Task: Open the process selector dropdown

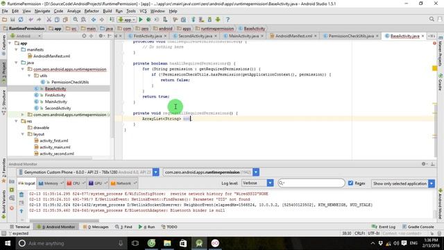Action: coord(256,172)
